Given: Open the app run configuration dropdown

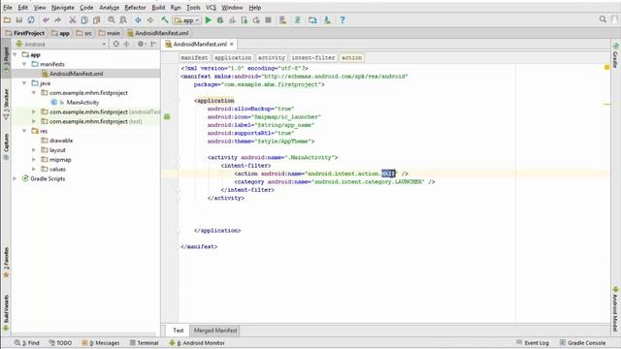Looking at the screenshot, I should click(187, 20).
